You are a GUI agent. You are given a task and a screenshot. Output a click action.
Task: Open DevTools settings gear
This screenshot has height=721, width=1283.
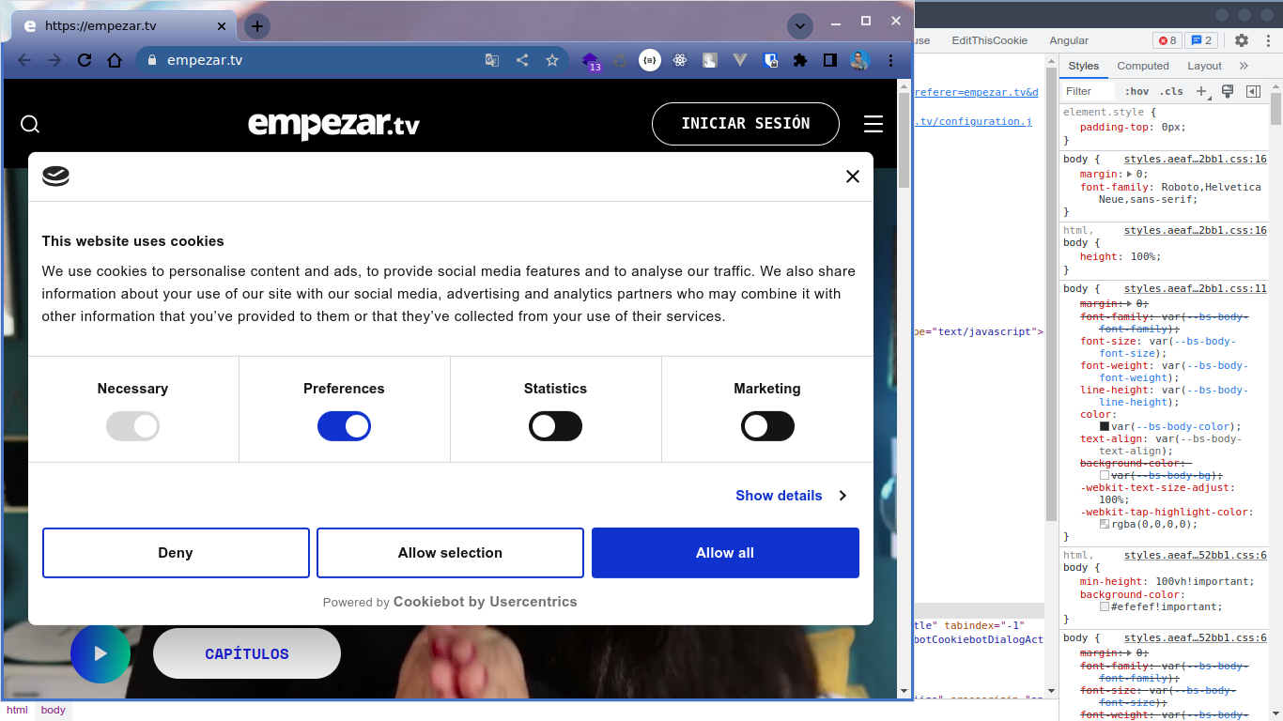pyautogui.click(x=1241, y=40)
